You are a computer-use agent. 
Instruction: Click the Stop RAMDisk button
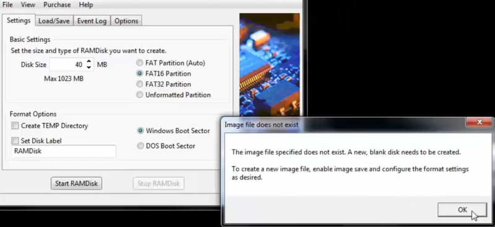tap(158, 183)
